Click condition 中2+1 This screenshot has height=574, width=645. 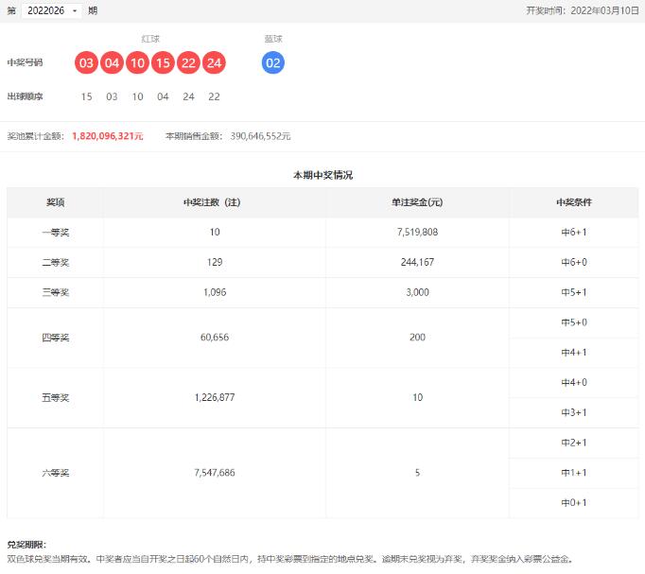pyautogui.click(x=574, y=443)
